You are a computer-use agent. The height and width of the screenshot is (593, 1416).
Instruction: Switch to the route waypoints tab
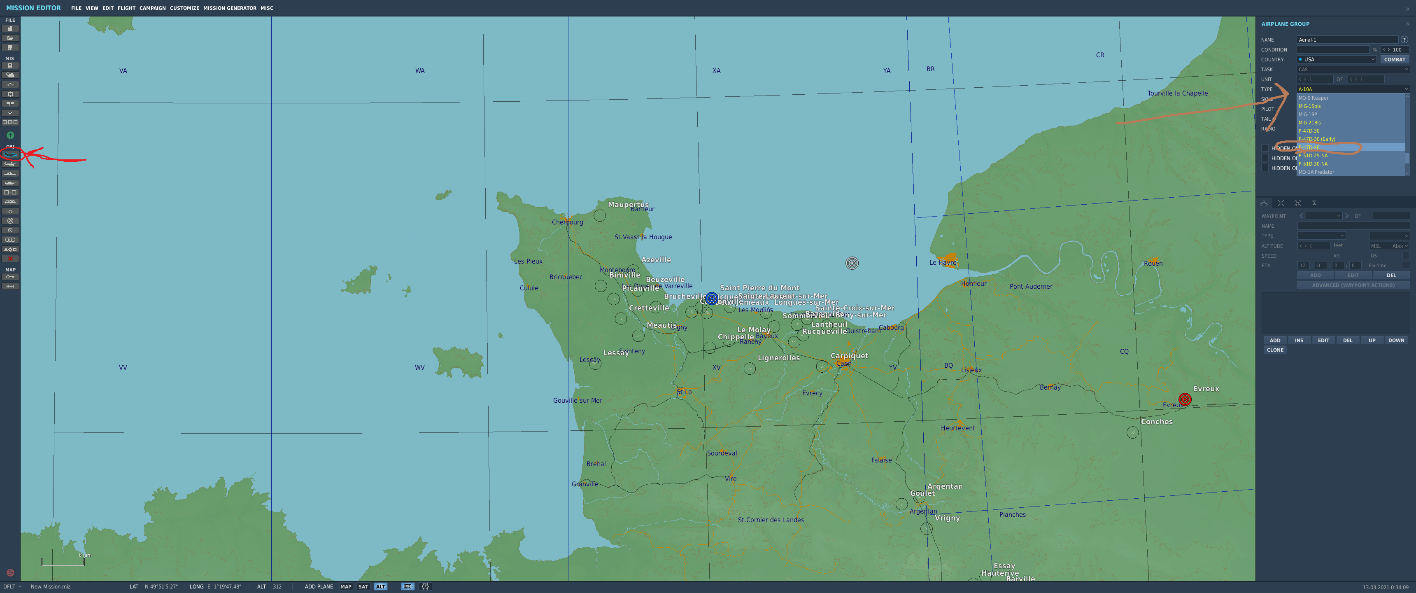1264,203
